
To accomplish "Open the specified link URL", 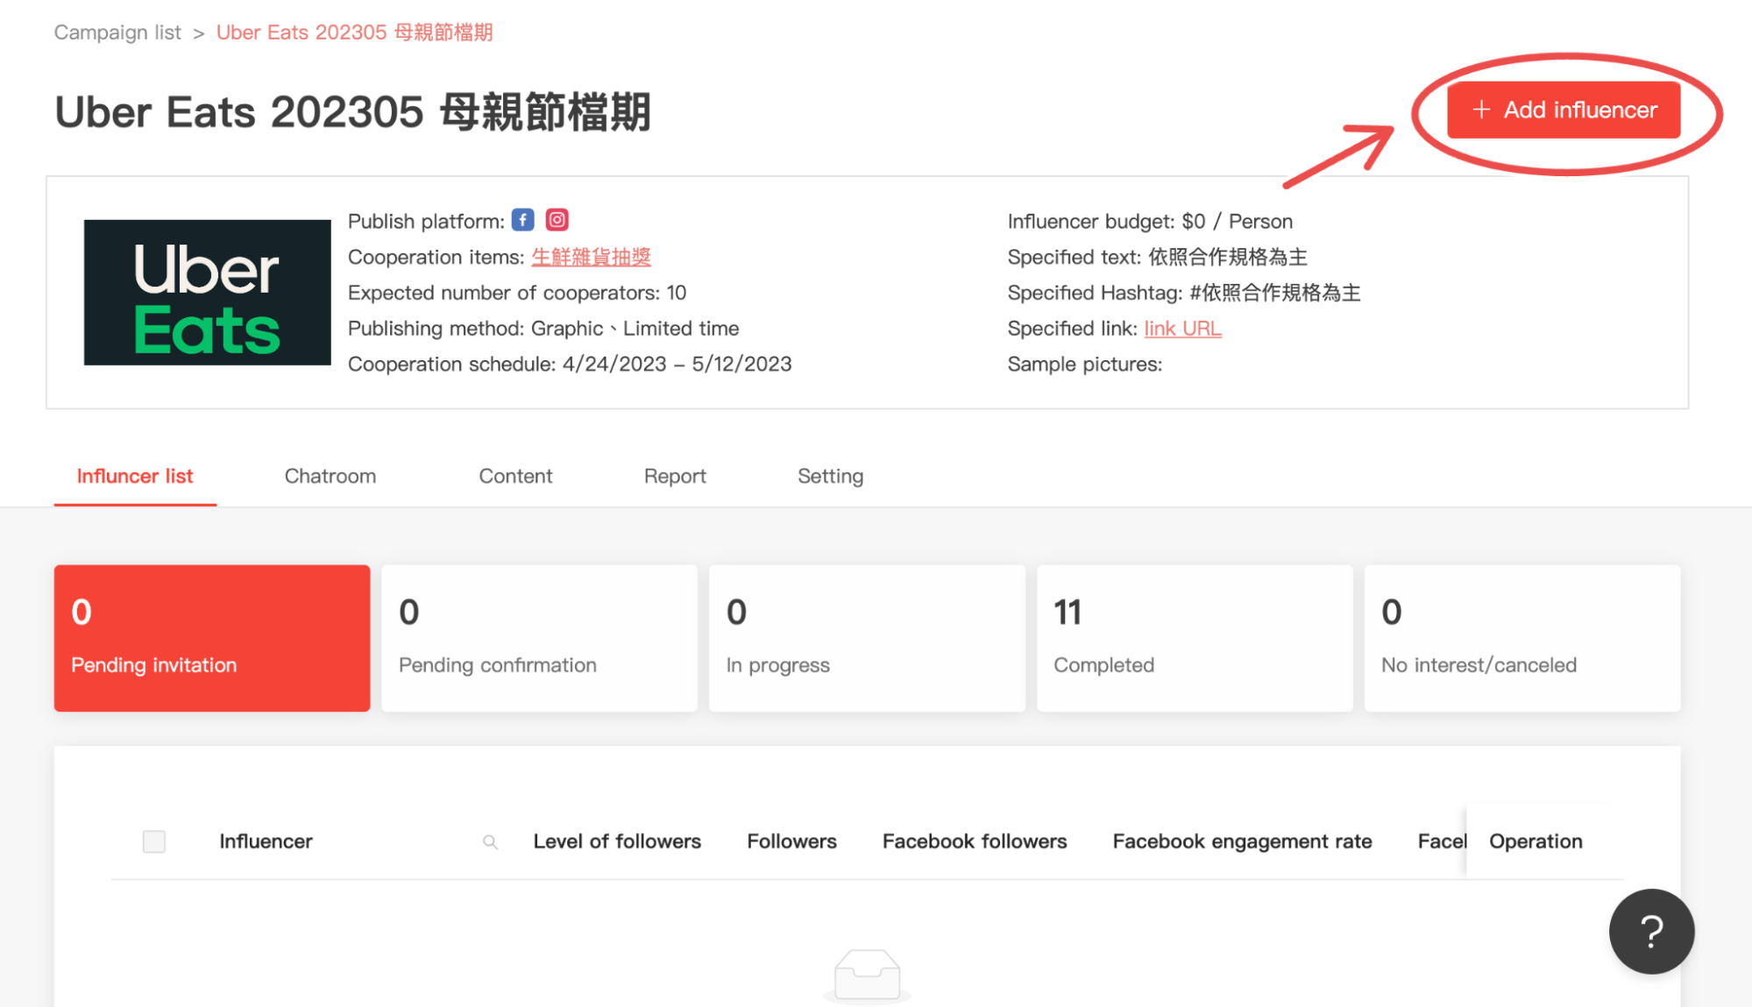I will tap(1182, 329).
